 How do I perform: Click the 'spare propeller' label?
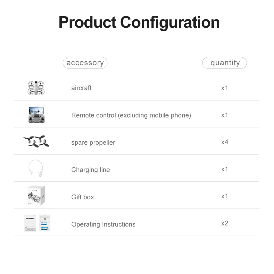point(93,142)
